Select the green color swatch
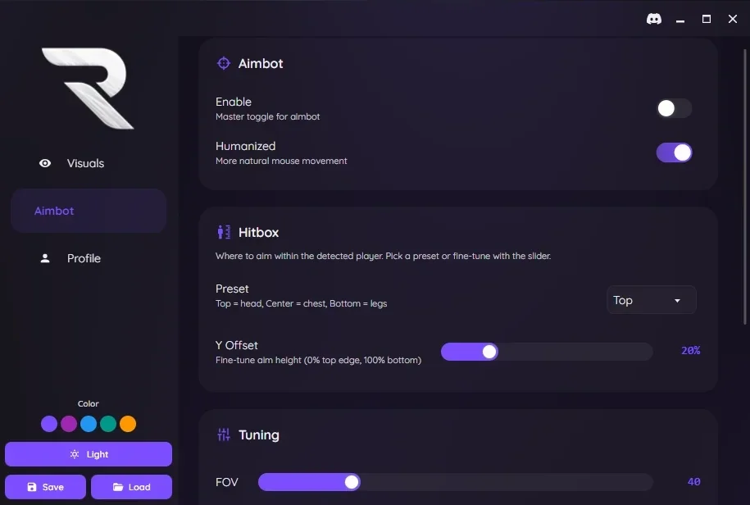Viewport: 750px width, 505px height. point(108,424)
